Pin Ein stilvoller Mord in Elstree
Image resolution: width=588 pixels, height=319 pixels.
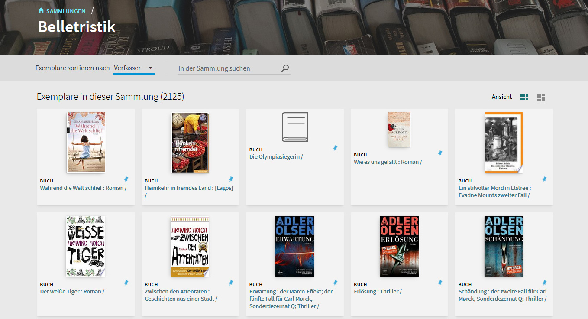(544, 179)
